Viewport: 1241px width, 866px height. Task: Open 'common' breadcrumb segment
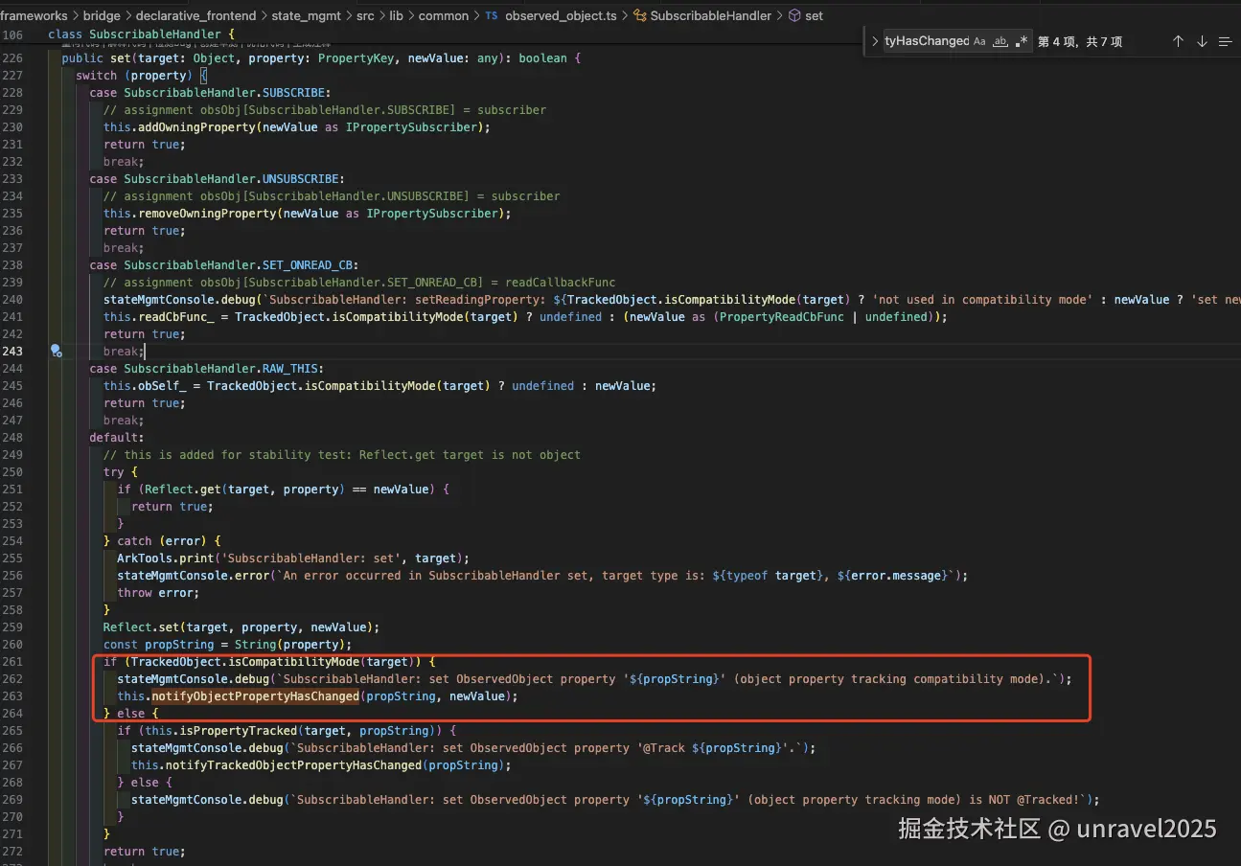[x=443, y=15]
